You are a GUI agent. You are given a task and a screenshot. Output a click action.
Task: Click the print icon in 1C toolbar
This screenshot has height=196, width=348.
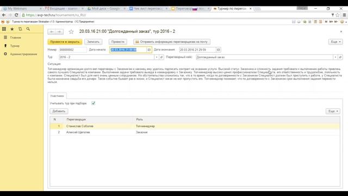(x=299, y=22)
